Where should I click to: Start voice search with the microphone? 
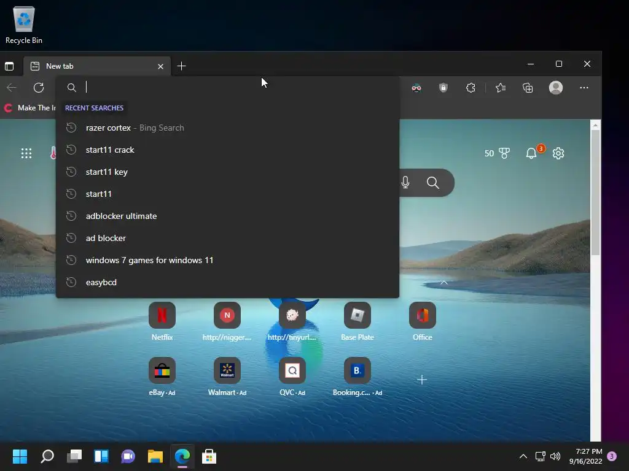(405, 183)
